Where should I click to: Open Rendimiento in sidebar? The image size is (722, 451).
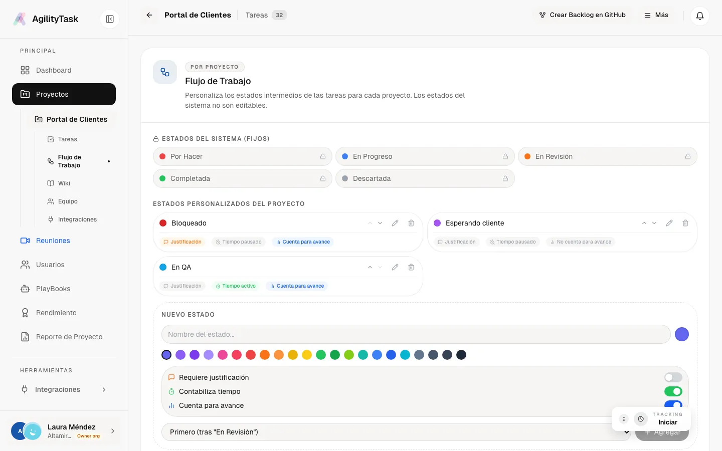[64, 313]
